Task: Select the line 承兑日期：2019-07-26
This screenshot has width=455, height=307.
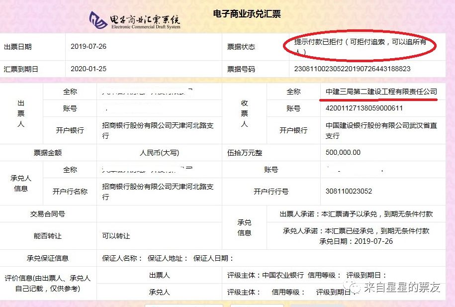Action: [x=356, y=241]
